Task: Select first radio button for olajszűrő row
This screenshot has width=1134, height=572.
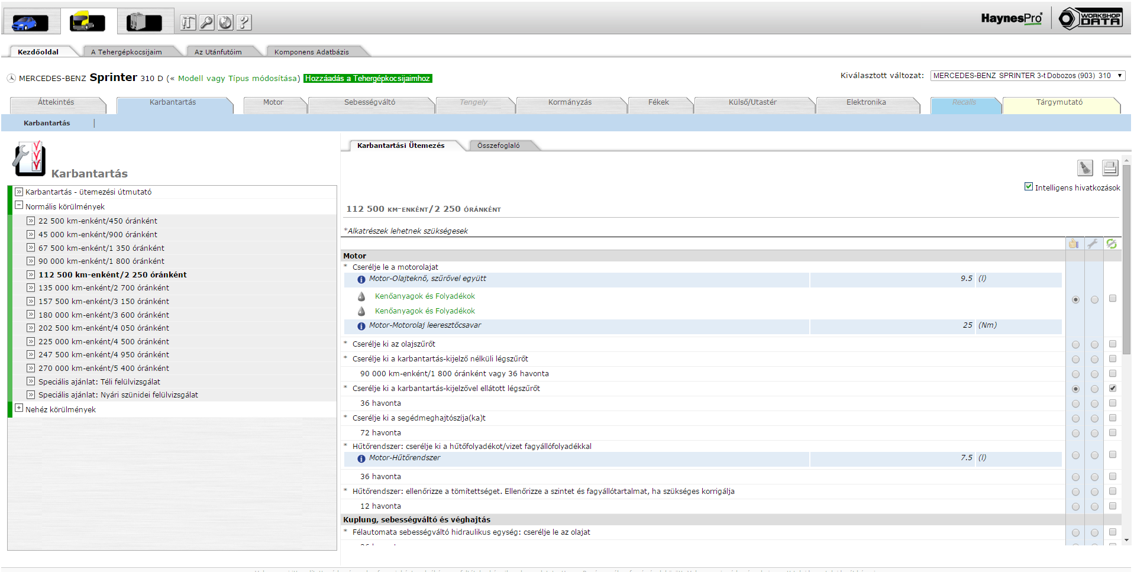Action: [x=1075, y=344]
